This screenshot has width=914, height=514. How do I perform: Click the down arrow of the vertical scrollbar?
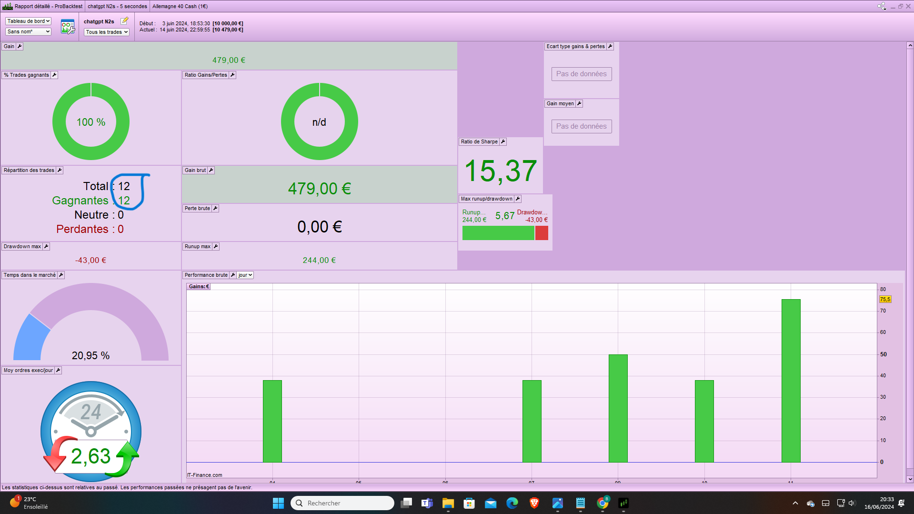[x=910, y=479]
